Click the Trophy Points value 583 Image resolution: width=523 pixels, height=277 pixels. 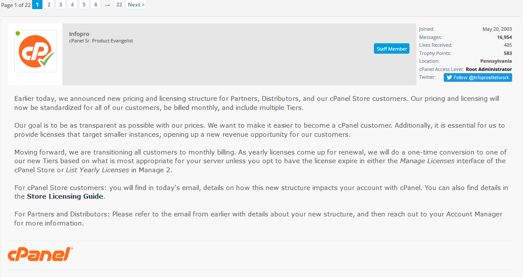(507, 53)
